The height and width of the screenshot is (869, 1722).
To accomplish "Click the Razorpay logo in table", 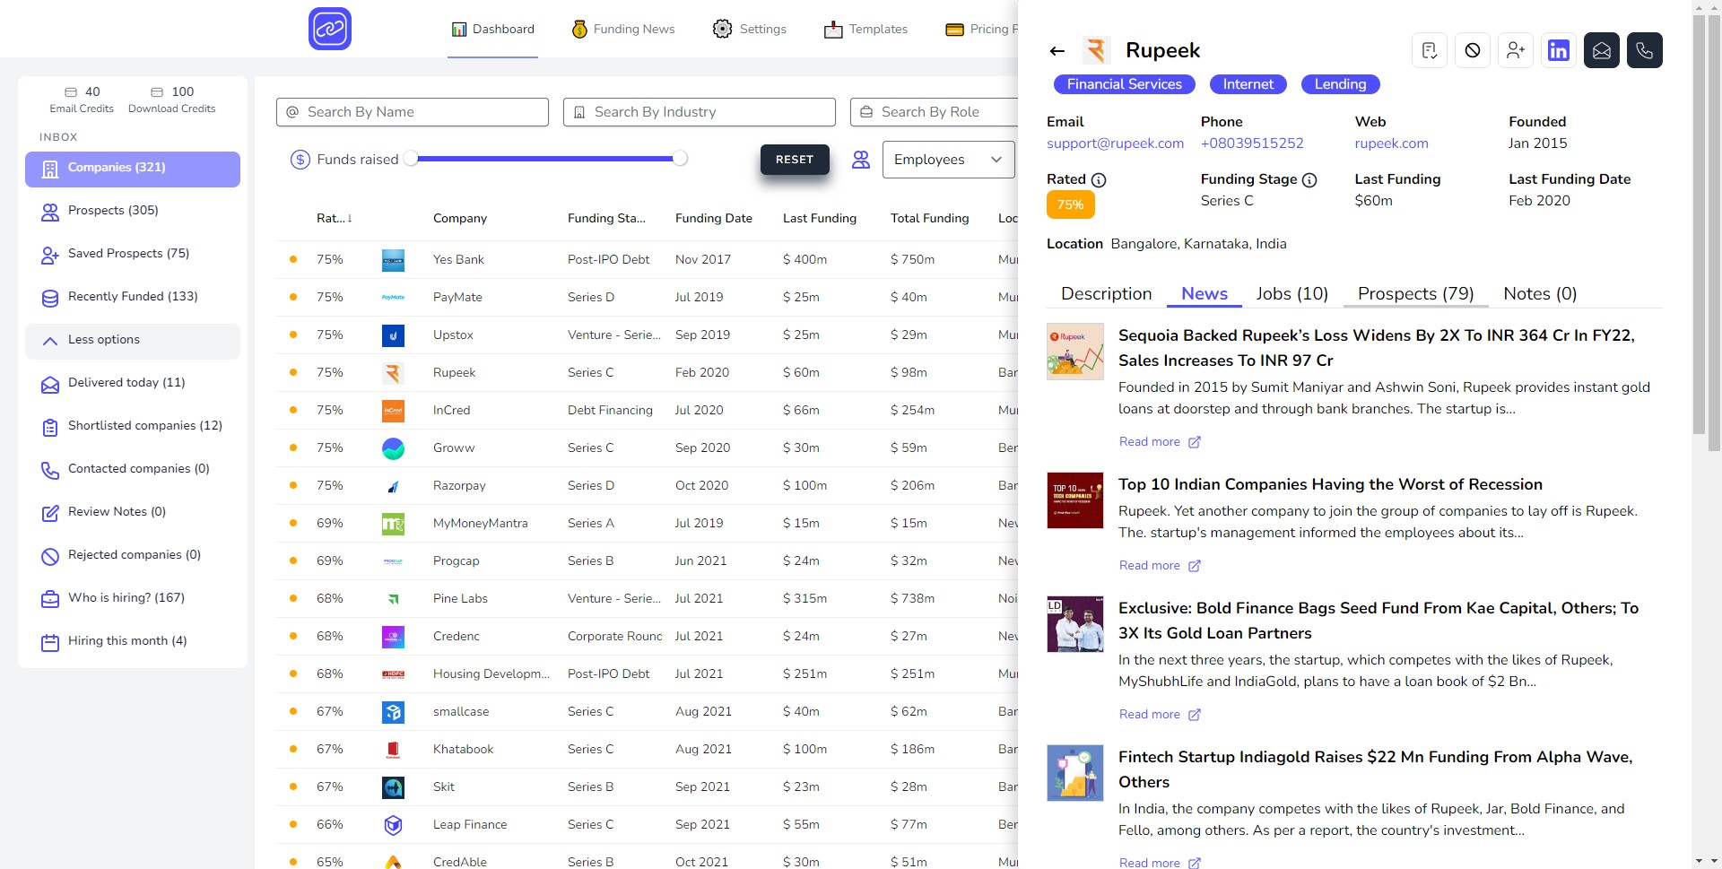I will [x=393, y=485].
